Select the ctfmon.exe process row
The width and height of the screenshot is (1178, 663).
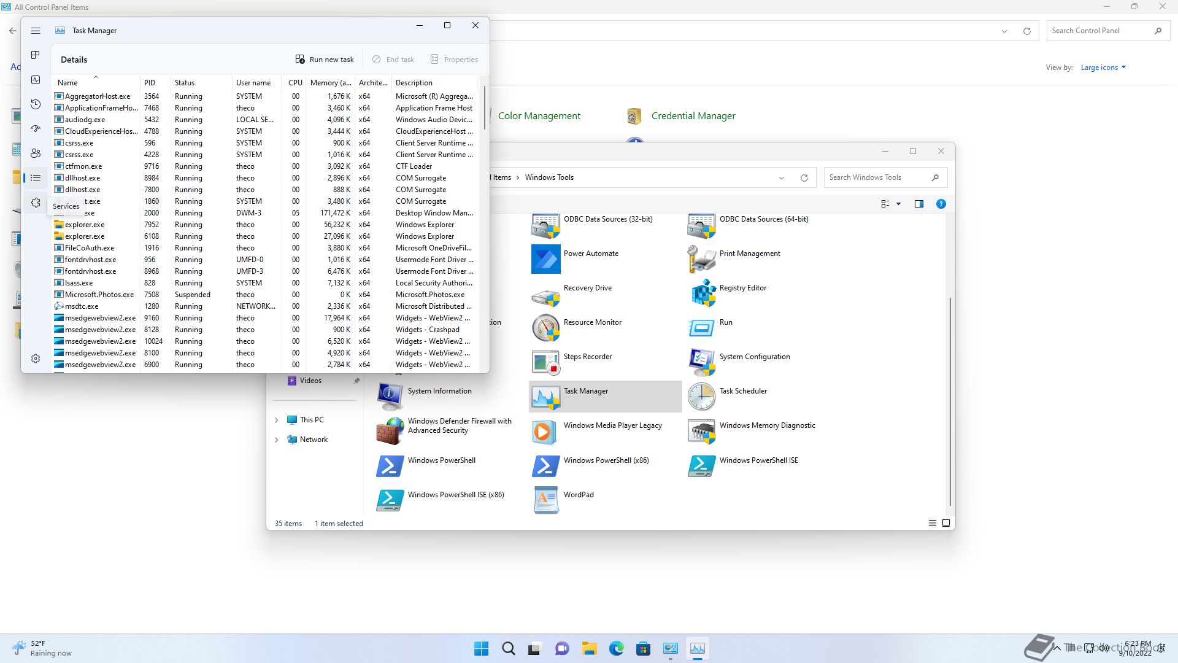tap(265, 166)
